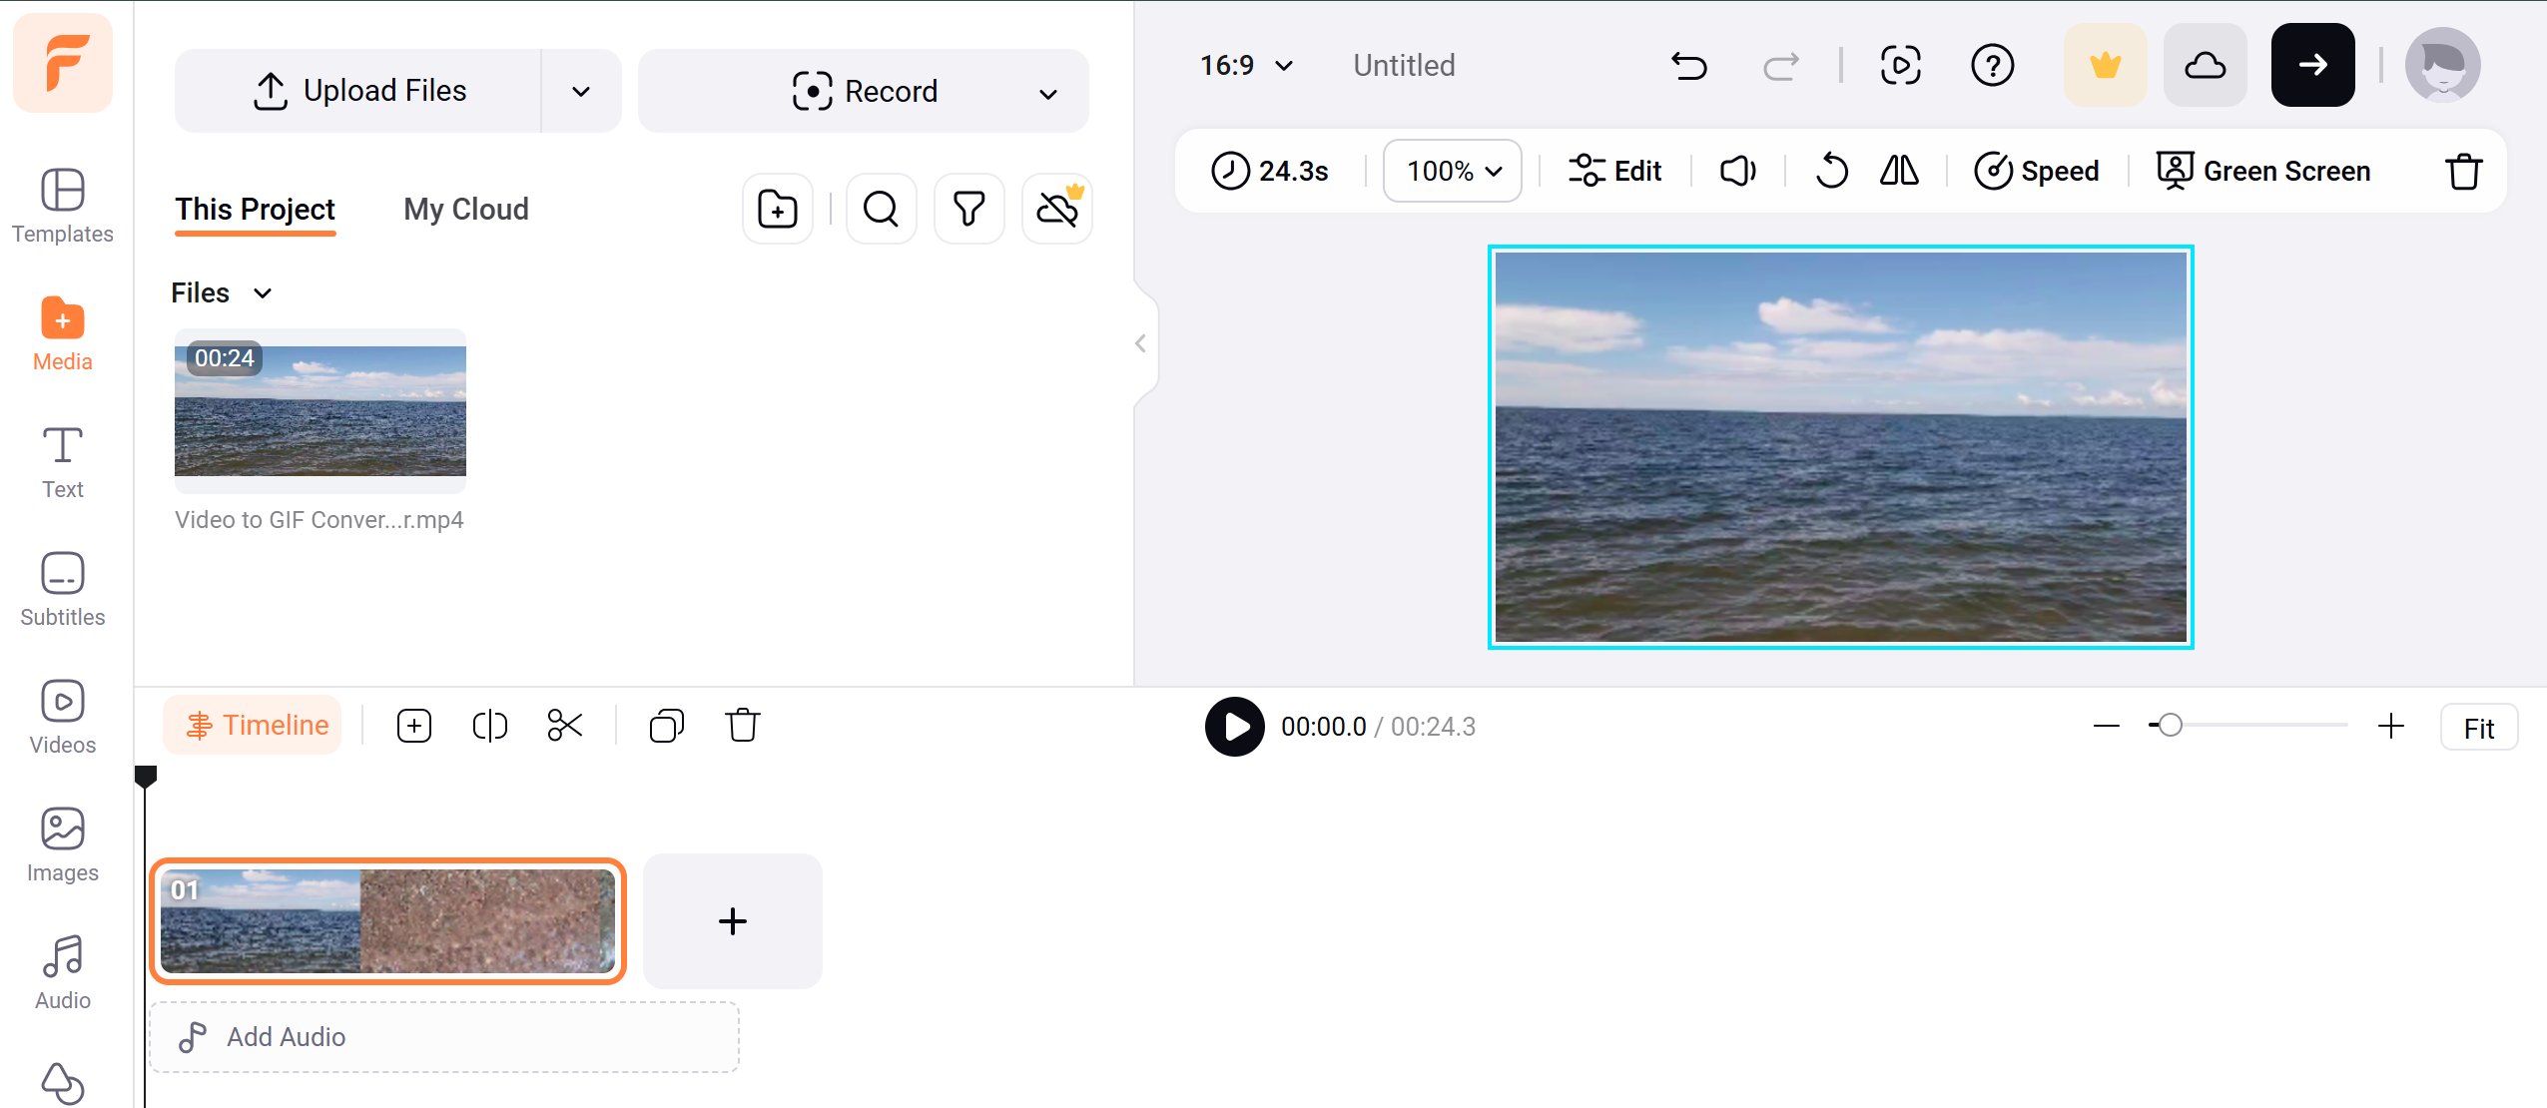
Task: Select scene 01 clip on timeline
Action: (388, 921)
